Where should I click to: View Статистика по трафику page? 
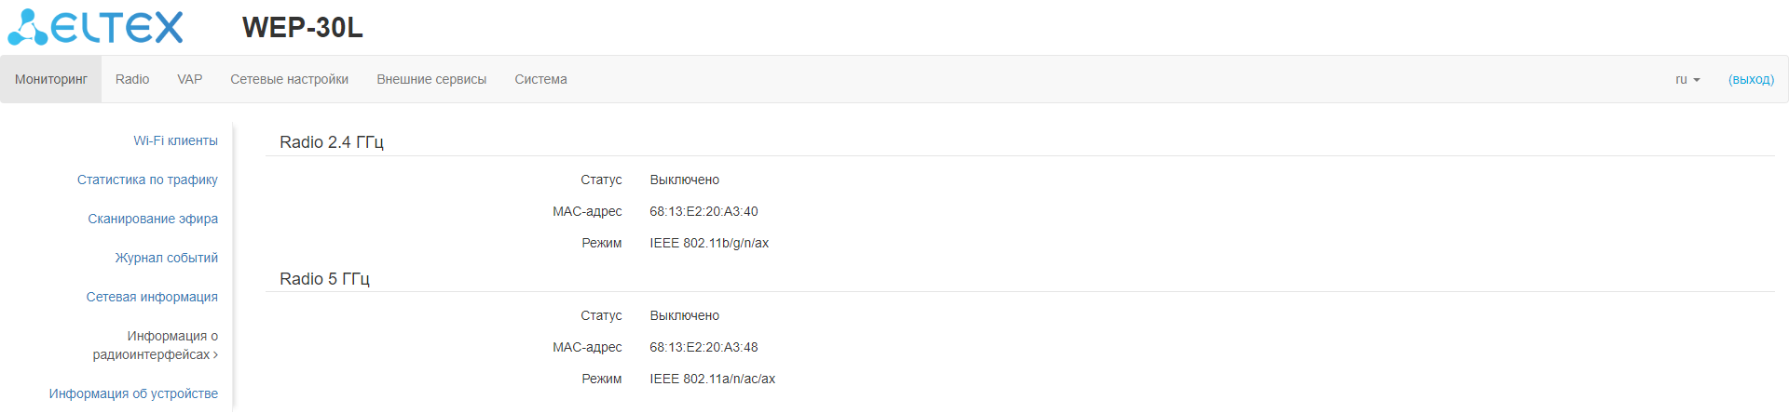147,180
